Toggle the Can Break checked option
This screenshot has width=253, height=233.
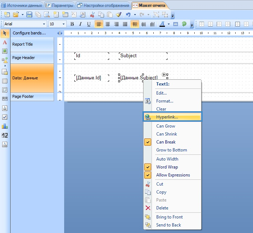(166, 142)
